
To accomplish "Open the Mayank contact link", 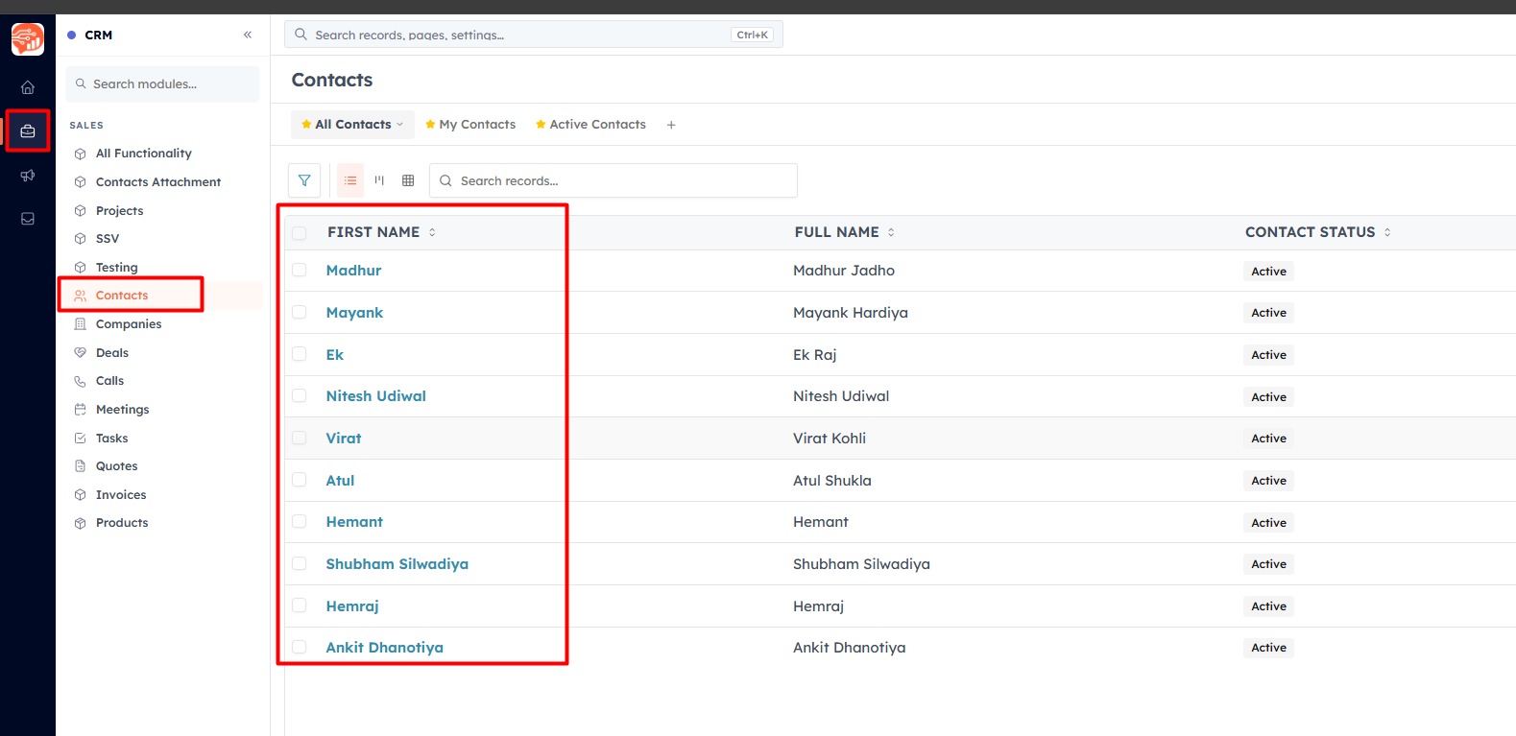I will tap(354, 313).
